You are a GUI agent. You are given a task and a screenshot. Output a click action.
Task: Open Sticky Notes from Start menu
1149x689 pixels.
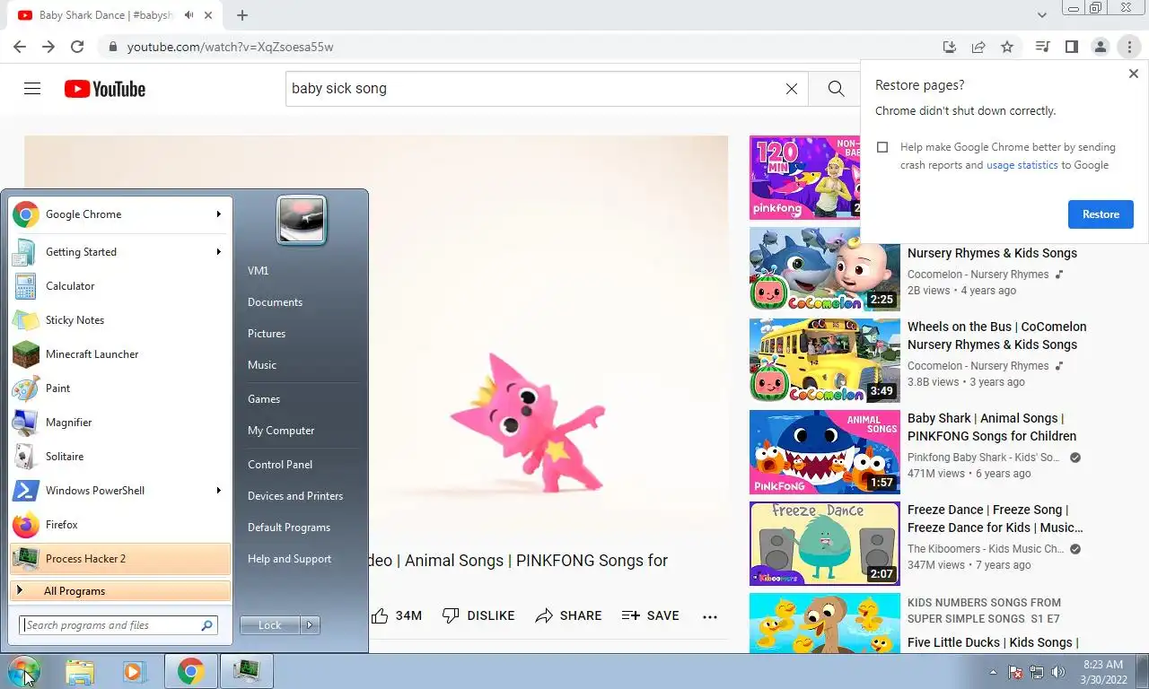pyautogui.click(x=120, y=320)
